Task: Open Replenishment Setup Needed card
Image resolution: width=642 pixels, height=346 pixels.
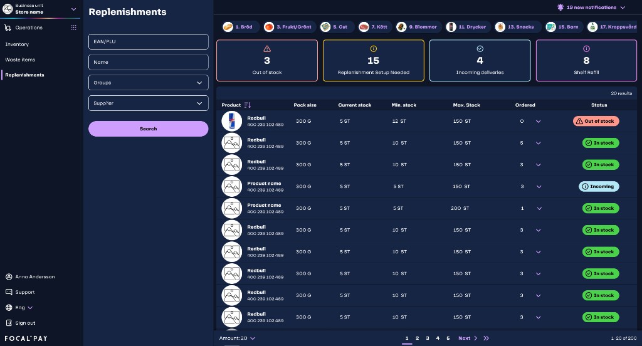Action: pos(374,61)
